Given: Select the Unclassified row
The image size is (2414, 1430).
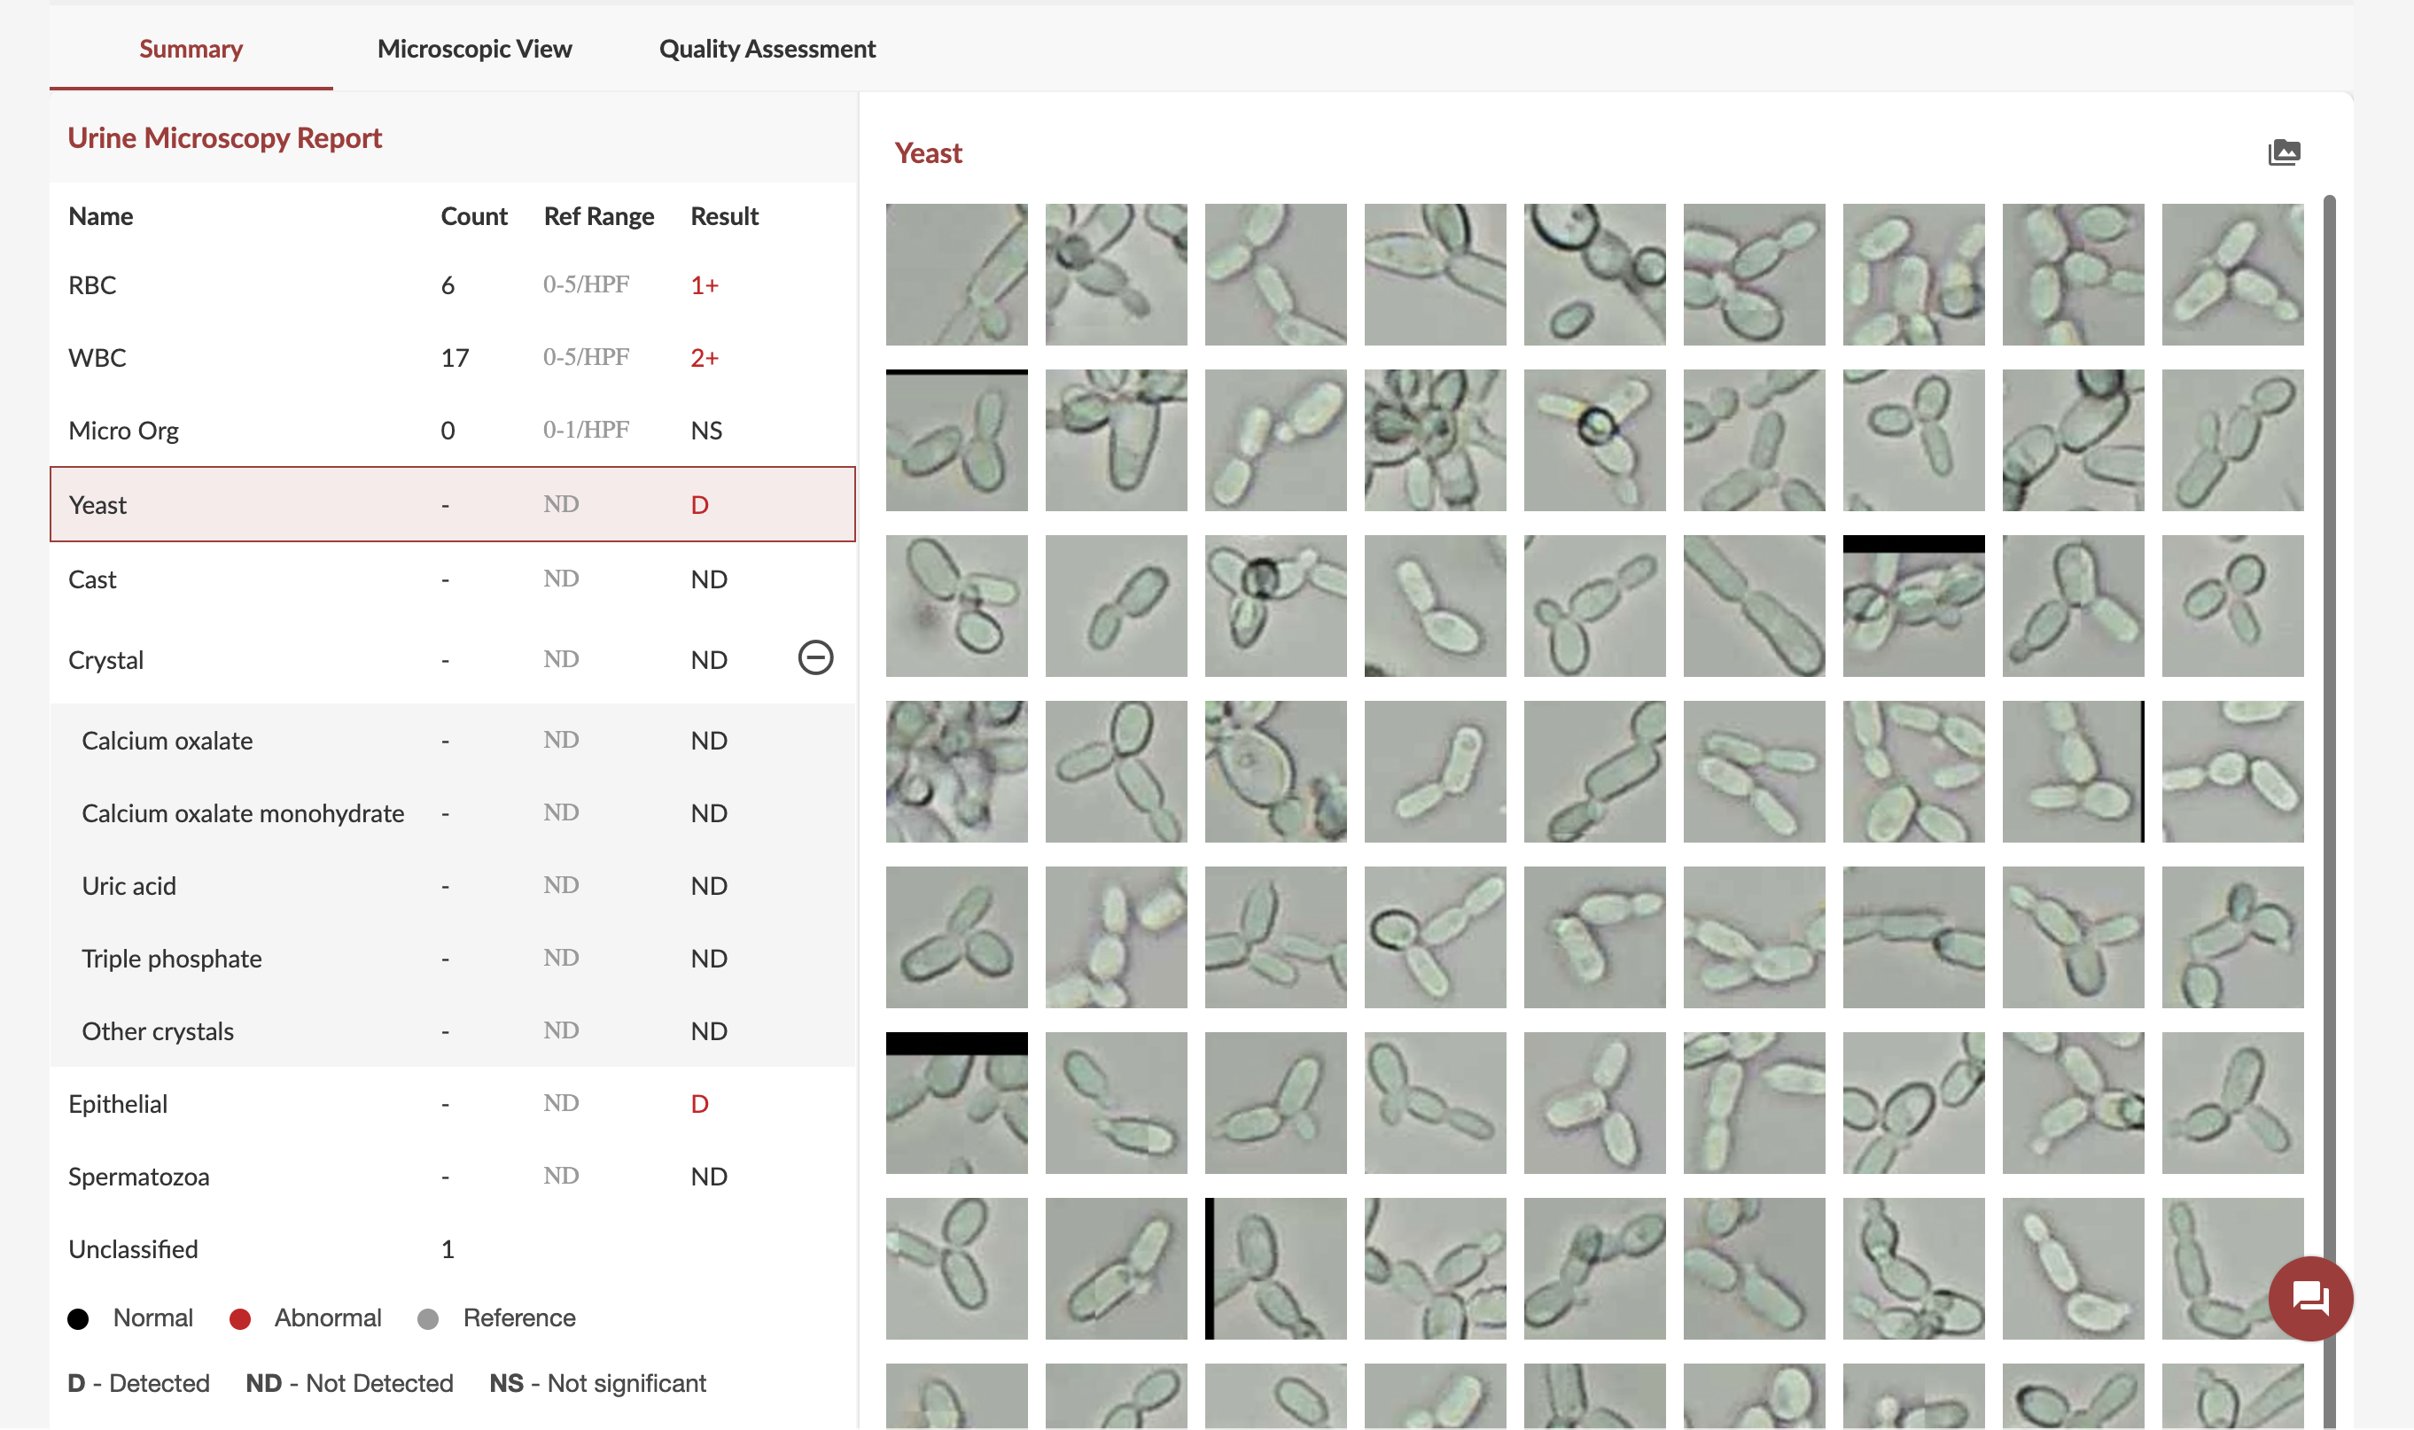Looking at the screenshot, I should point(452,1249).
